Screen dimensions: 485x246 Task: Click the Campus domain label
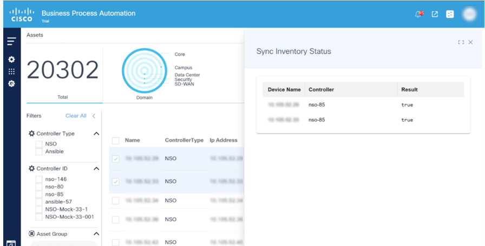pyautogui.click(x=183, y=68)
